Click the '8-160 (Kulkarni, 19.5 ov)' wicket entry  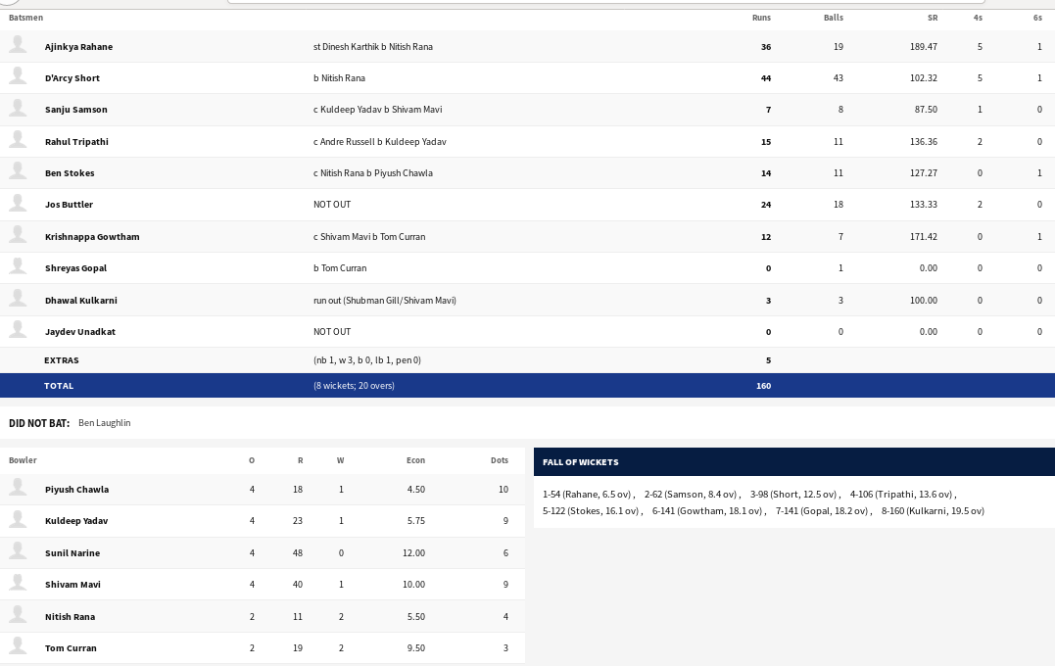pos(933,510)
